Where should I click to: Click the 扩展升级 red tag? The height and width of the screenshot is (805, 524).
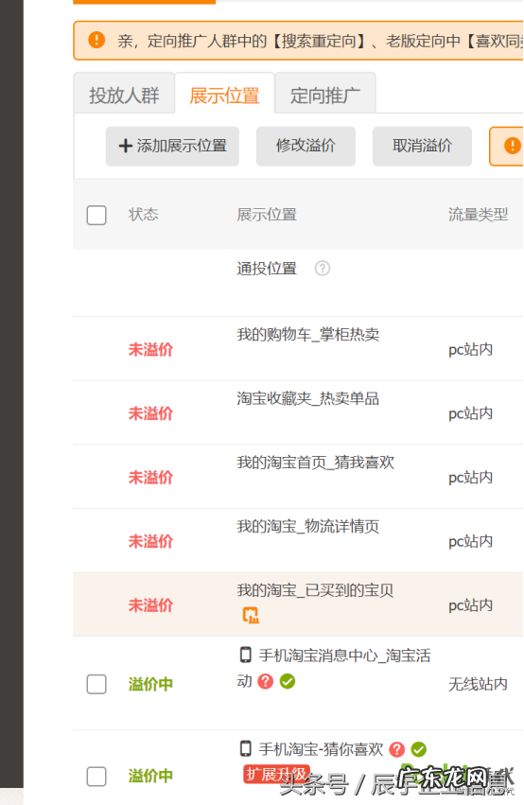pyautogui.click(x=276, y=774)
